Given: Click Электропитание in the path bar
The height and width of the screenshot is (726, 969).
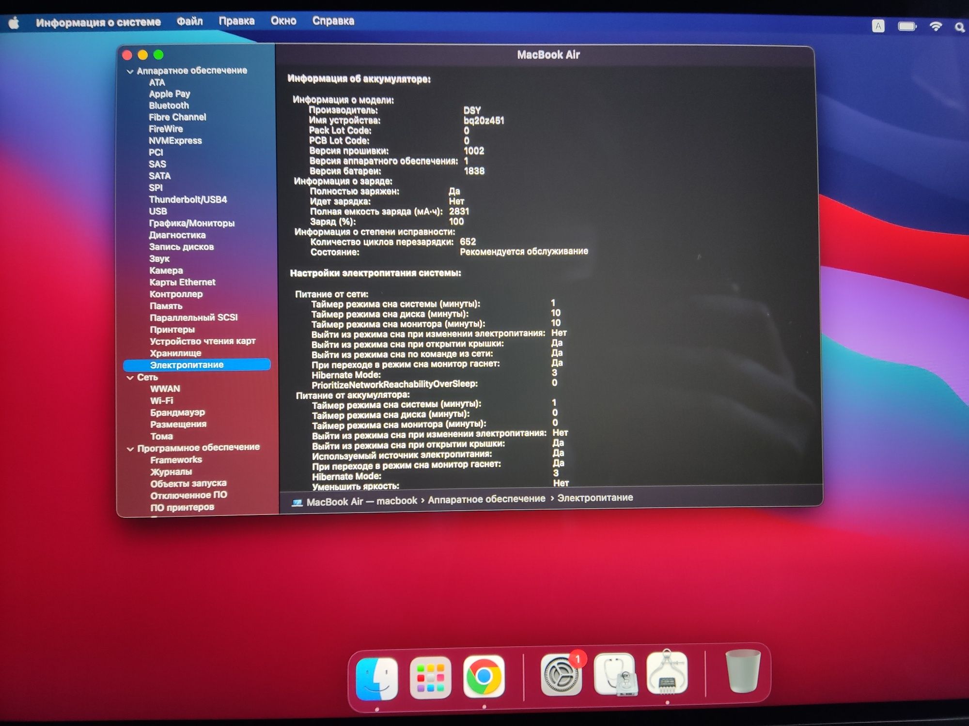Looking at the screenshot, I should (x=595, y=498).
